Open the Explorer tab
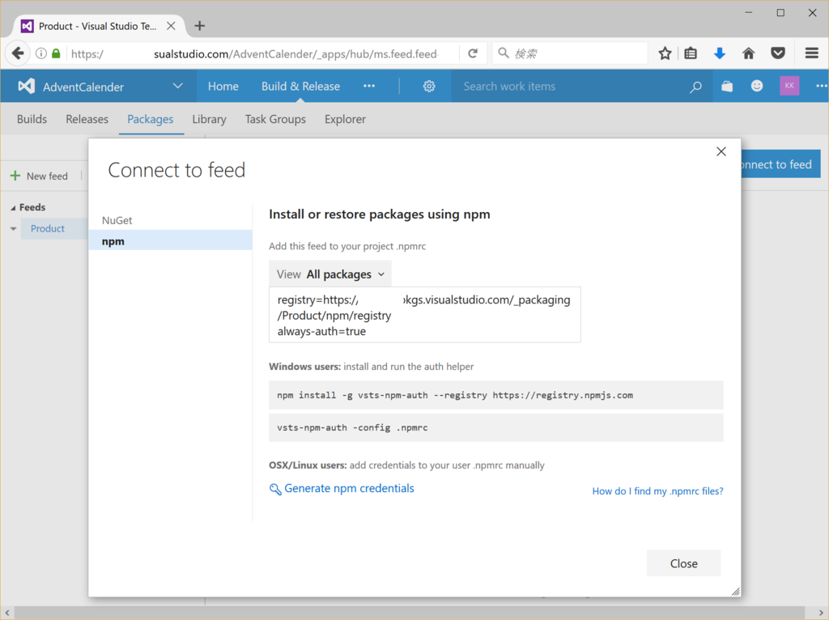 pyautogui.click(x=345, y=119)
